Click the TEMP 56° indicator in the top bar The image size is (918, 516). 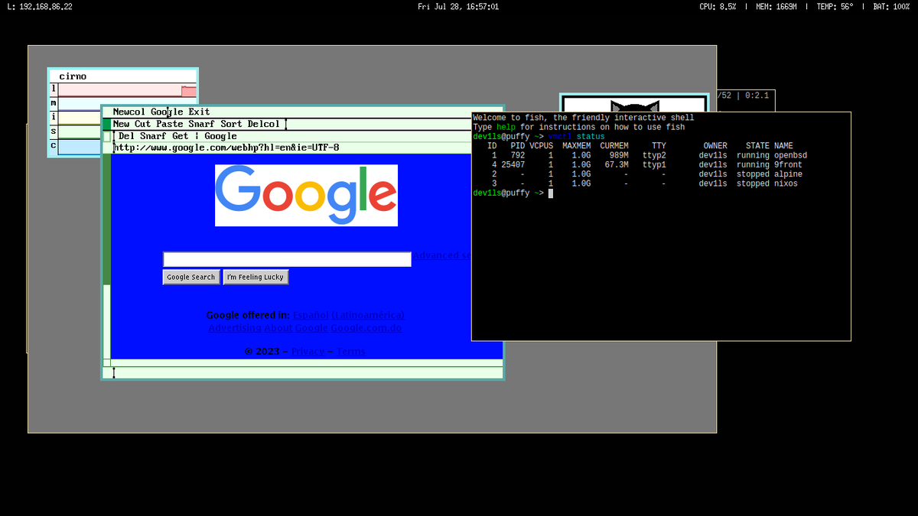click(835, 6)
